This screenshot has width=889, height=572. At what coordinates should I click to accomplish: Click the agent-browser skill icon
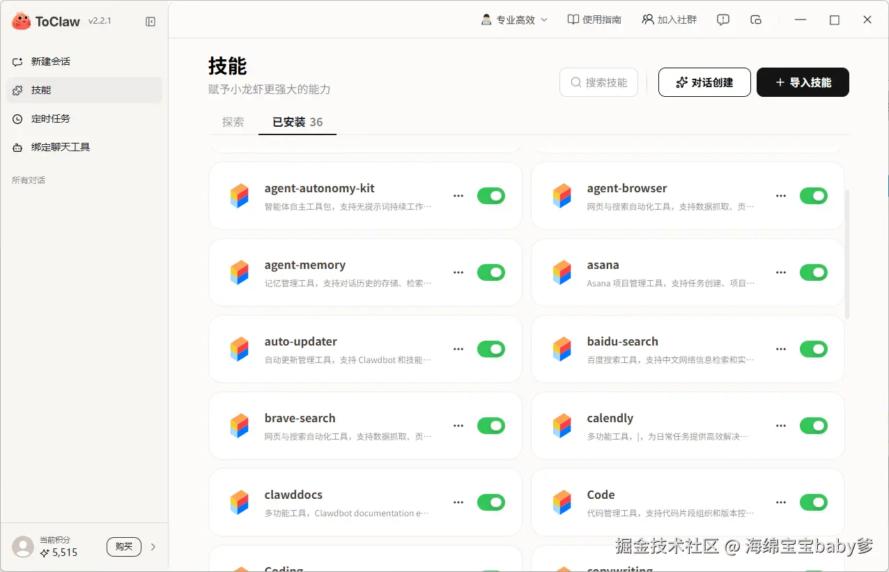562,196
